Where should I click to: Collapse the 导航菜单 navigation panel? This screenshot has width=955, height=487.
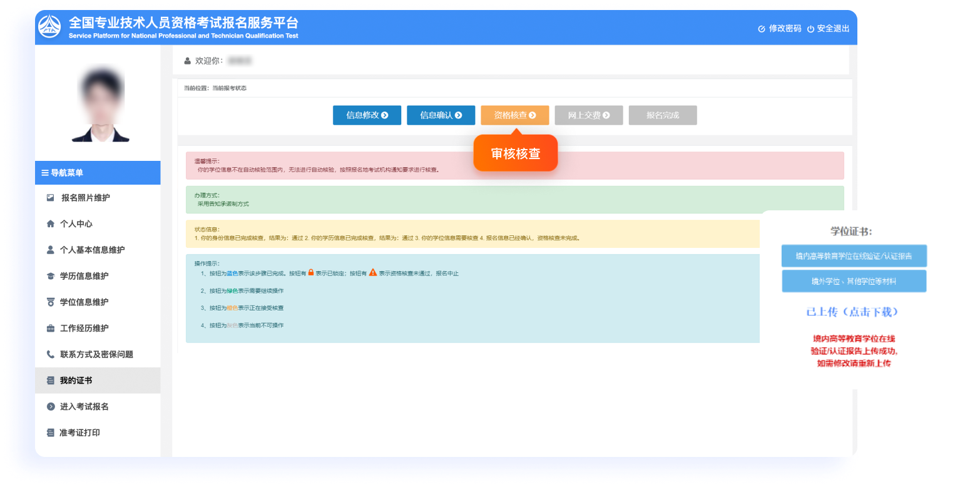pos(44,173)
